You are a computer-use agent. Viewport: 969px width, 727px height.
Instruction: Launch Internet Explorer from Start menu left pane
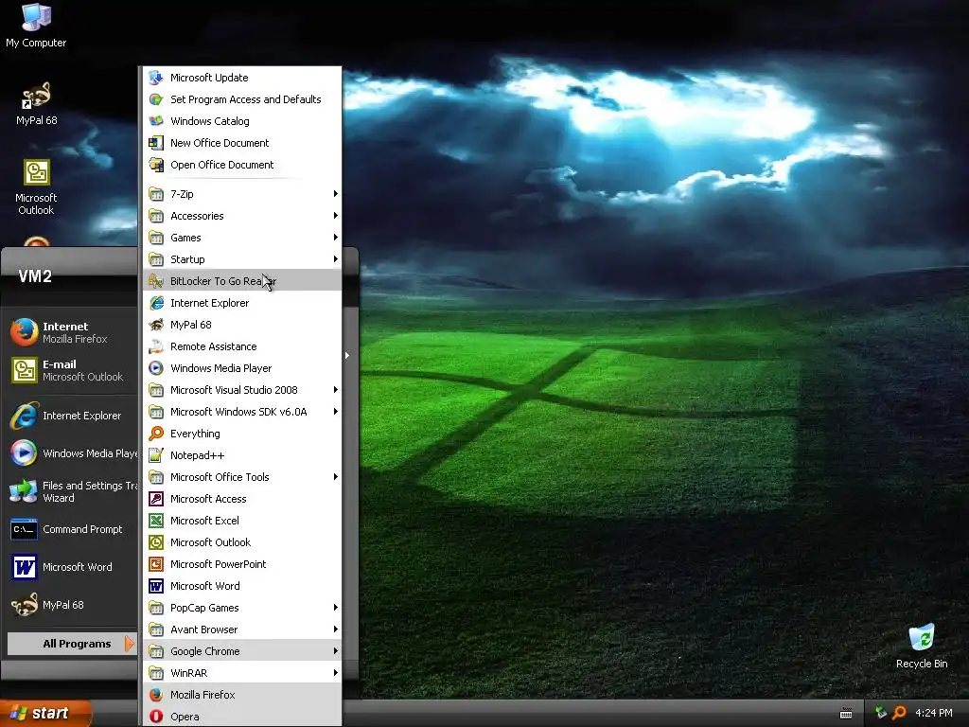pyautogui.click(x=73, y=416)
